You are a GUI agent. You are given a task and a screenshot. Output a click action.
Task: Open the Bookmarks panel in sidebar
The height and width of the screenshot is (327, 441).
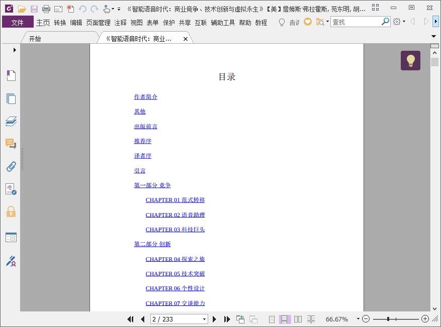[11, 75]
